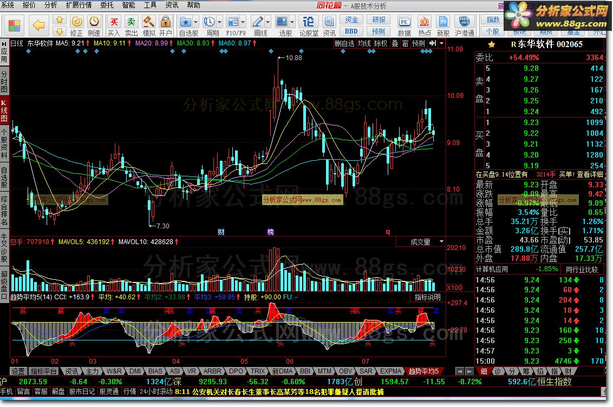This screenshot has height=407, width=613.
Task: Select the MACD-like W&R indicator tab
Action: (114, 371)
